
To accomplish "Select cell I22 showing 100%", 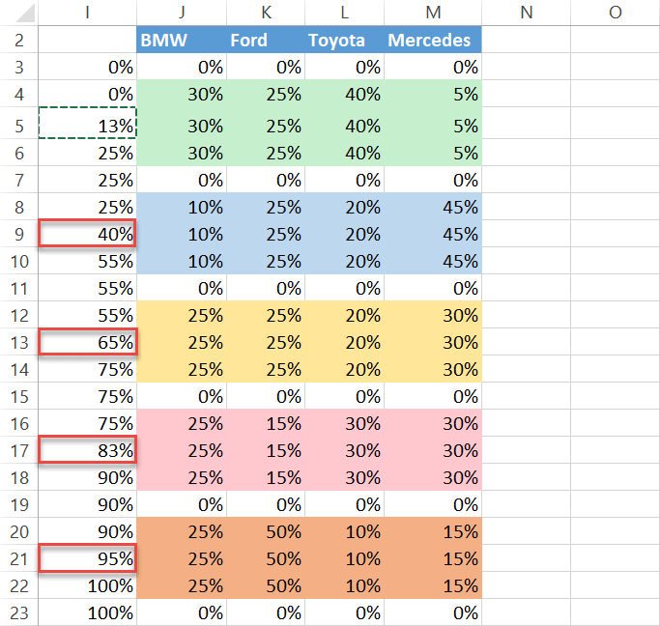I will tap(87, 585).
